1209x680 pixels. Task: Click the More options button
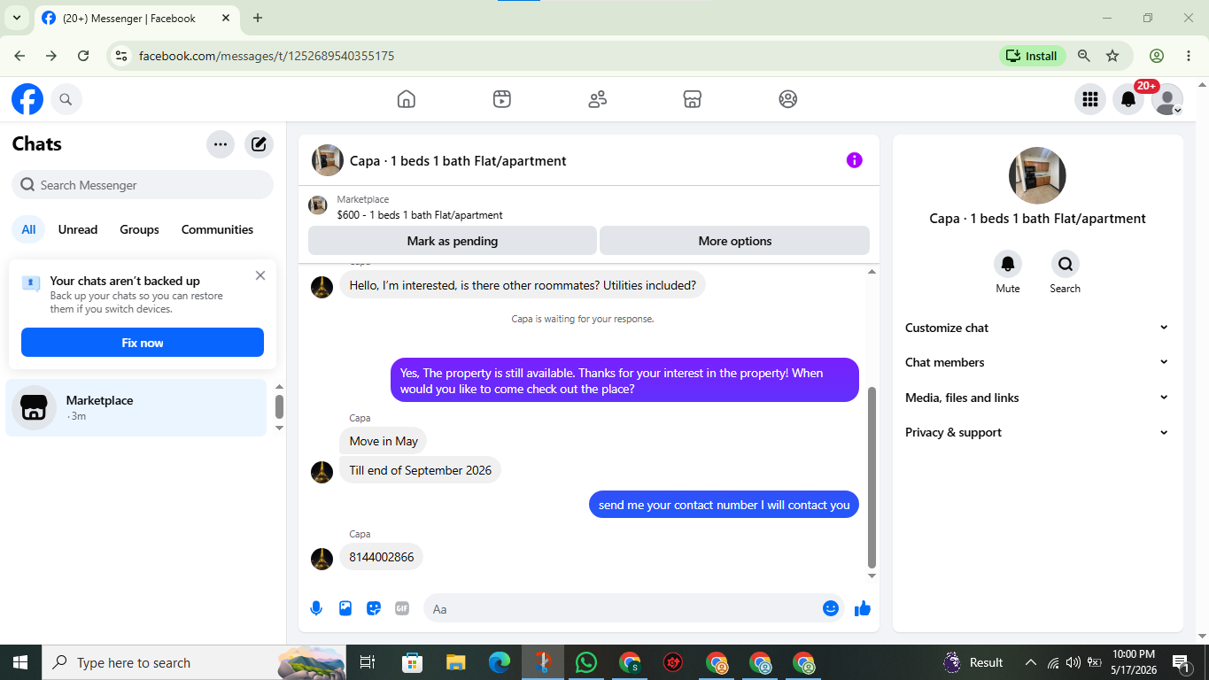click(x=734, y=241)
